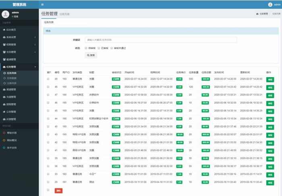The width and height of the screenshot is (282, 196).
Task: Click the red 删除 button below table
Action: [58, 190]
